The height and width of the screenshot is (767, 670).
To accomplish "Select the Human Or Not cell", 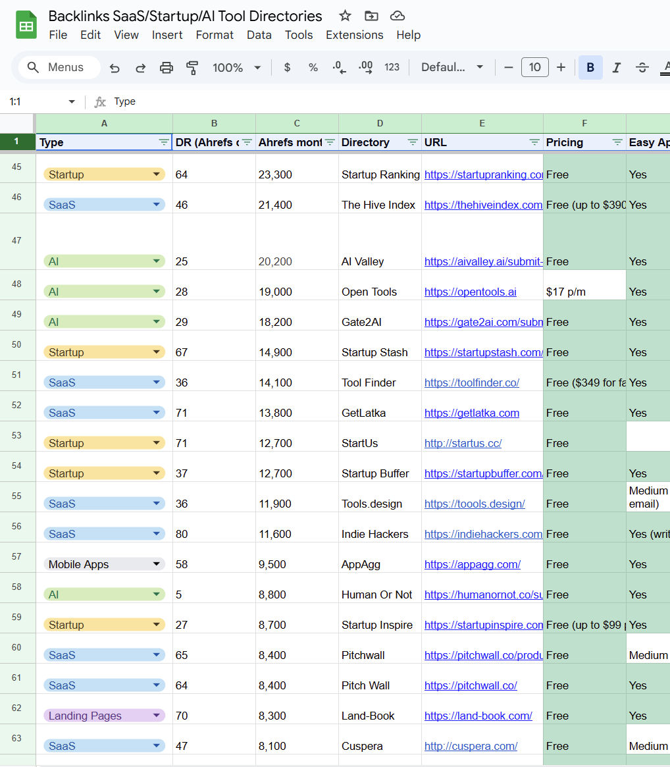I will coord(380,588).
